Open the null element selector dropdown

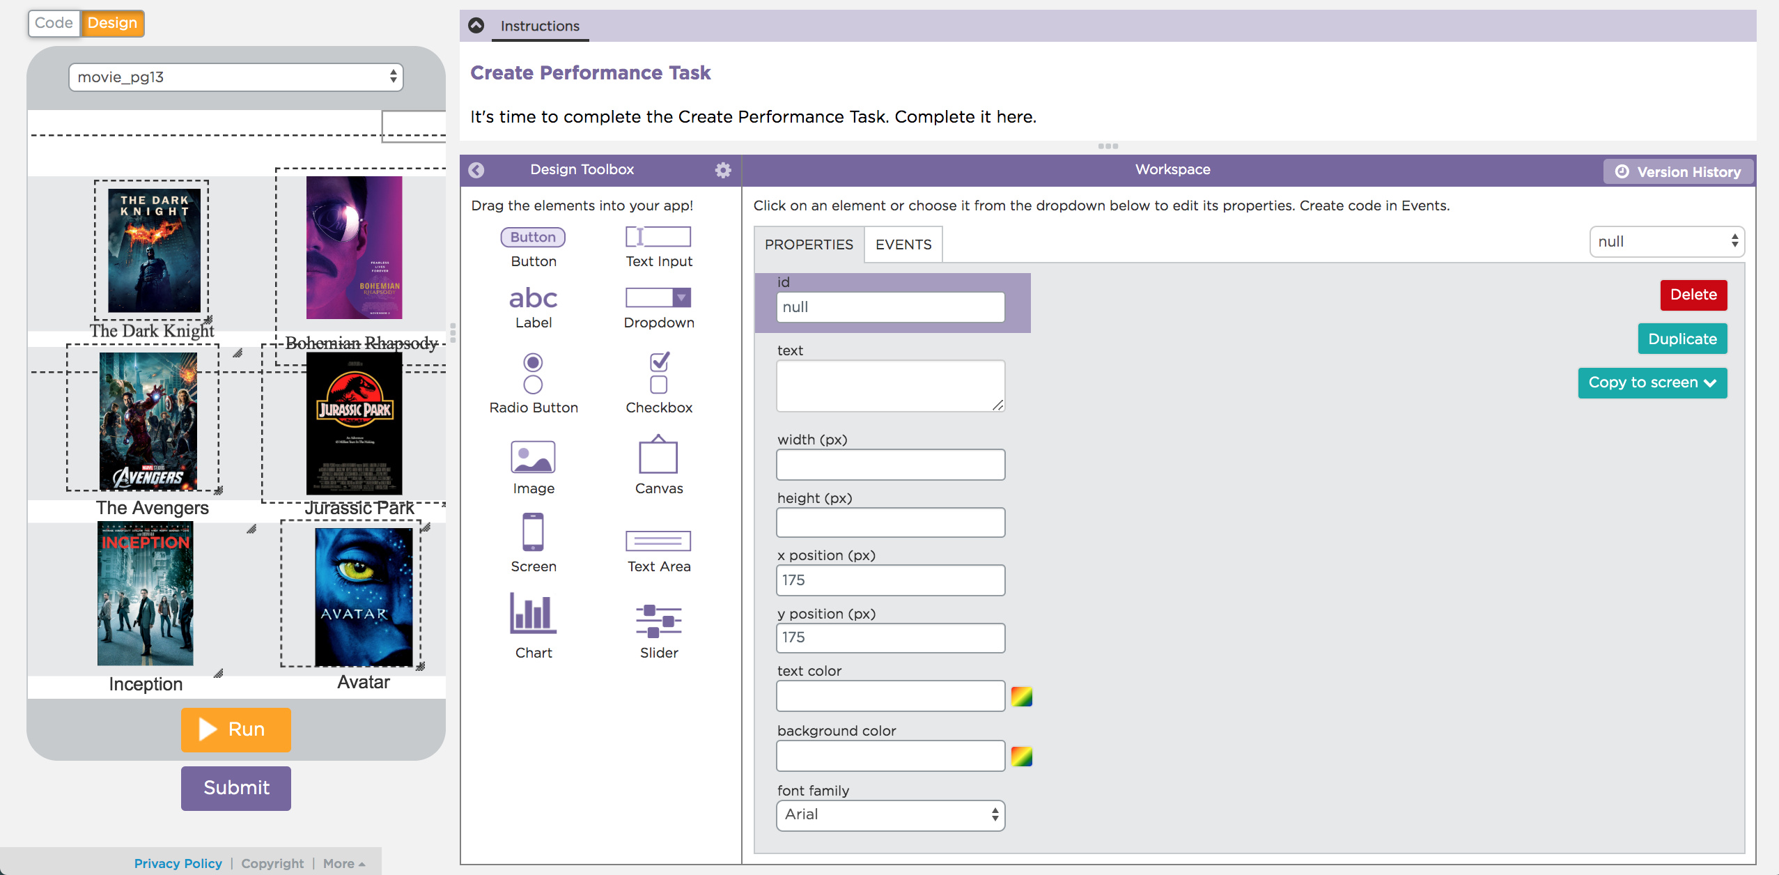[x=1666, y=242]
